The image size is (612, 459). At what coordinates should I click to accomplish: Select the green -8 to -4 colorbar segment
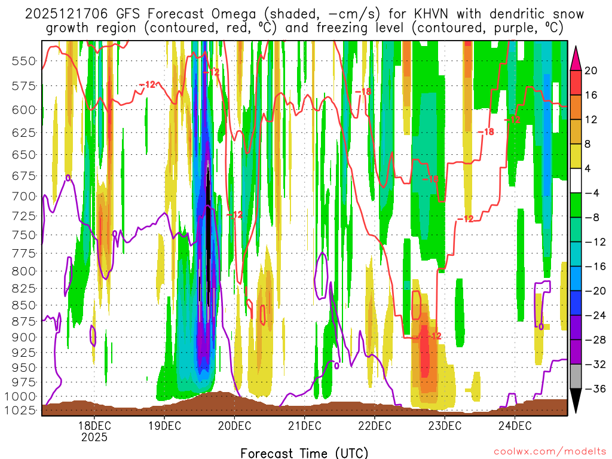tap(576, 206)
